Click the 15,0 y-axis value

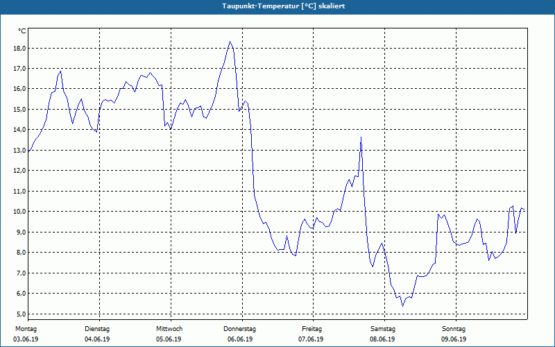pos(19,110)
